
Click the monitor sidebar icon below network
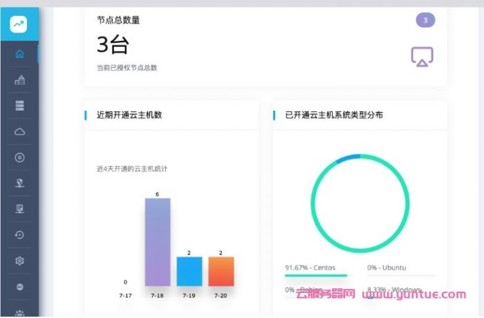click(19, 209)
